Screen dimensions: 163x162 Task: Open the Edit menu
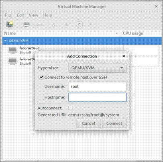click(x=20, y=15)
